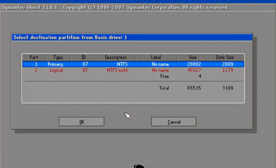The width and height of the screenshot is (276, 168).
Task: Click the ID column header
Action: tap(83, 57)
